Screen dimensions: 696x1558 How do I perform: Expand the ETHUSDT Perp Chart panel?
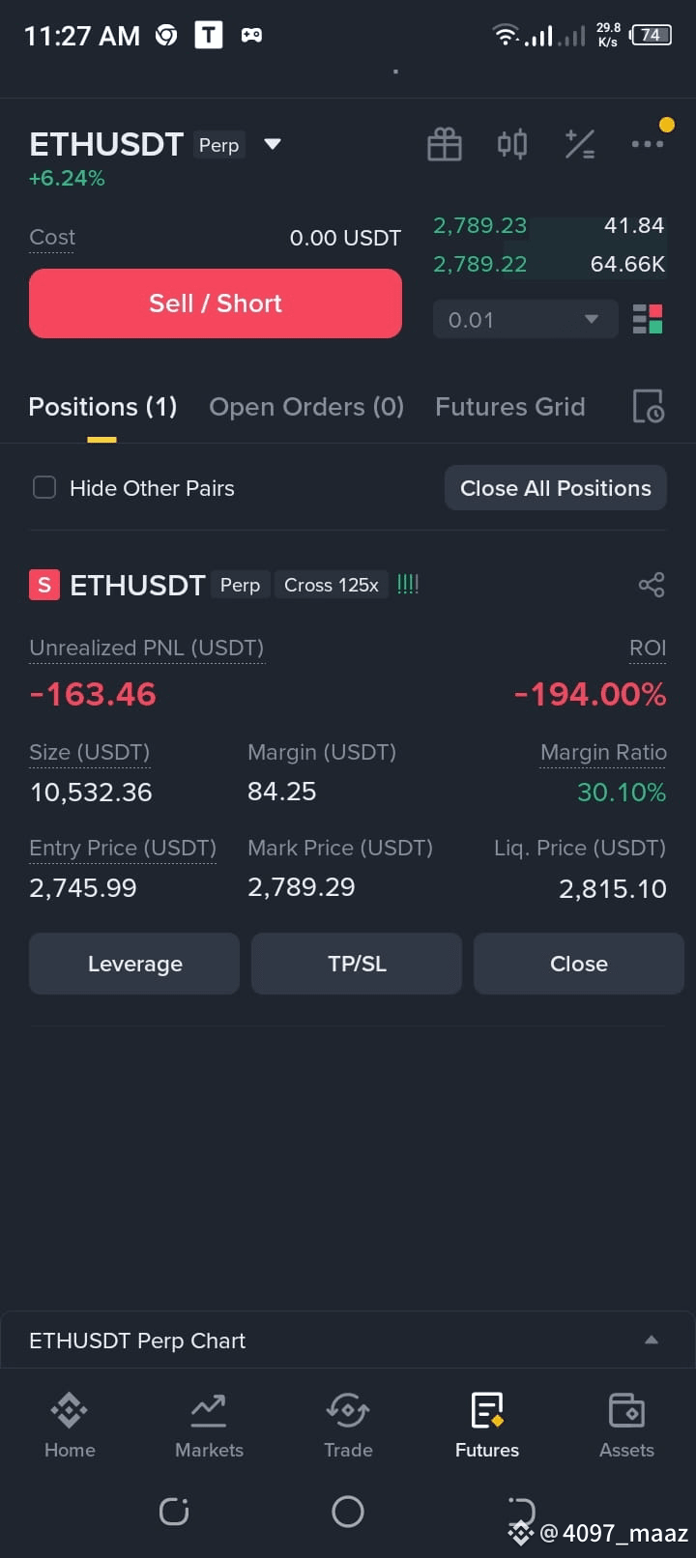tap(348, 1341)
